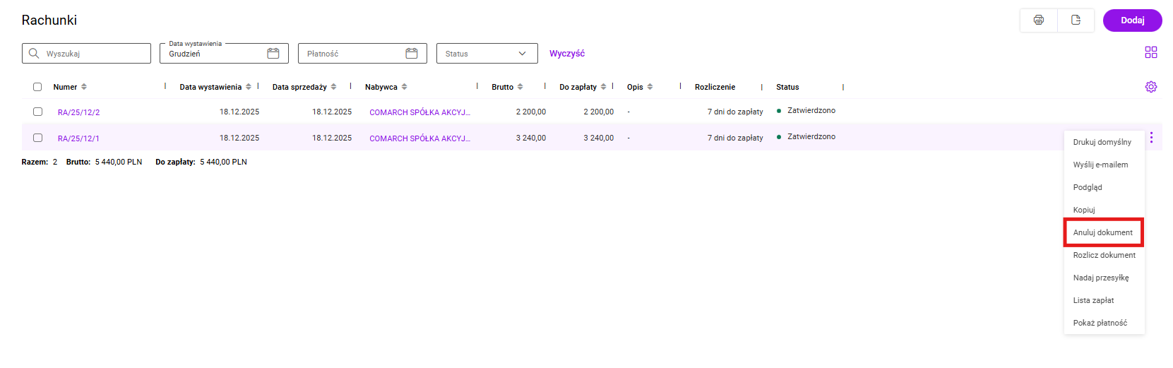Open invoice link RA/25/12/2
The width and height of the screenshot is (1173, 368).
click(x=78, y=112)
